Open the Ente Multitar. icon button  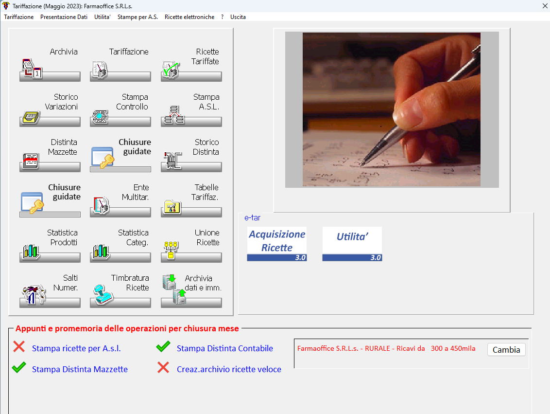[x=120, y=200]
